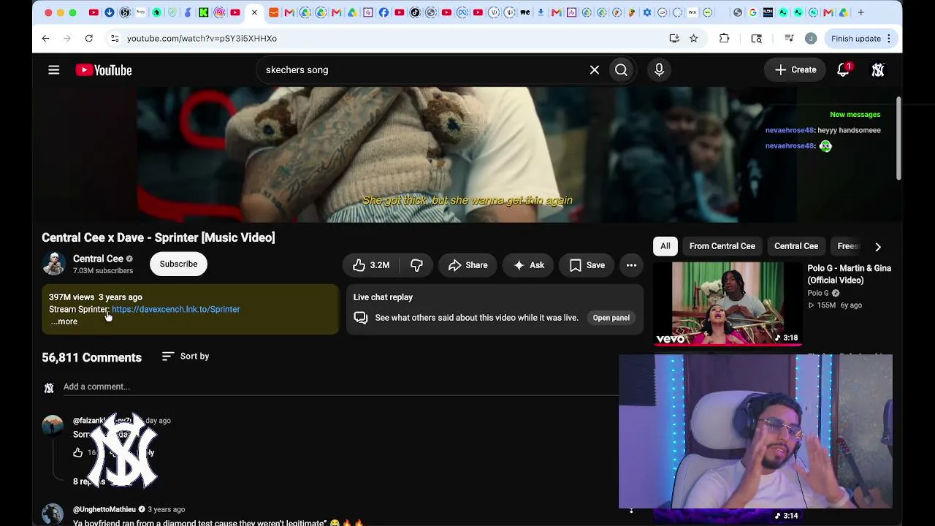Go back in browser history
935x526 pixels.
[45, 38]
